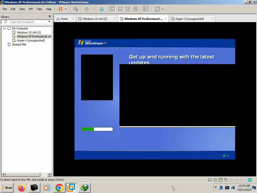Select Windows 10 x64 (2) in library tree

point(29,32)
